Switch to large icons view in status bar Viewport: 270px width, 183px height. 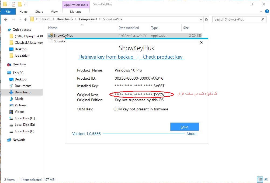click(266, 179)
